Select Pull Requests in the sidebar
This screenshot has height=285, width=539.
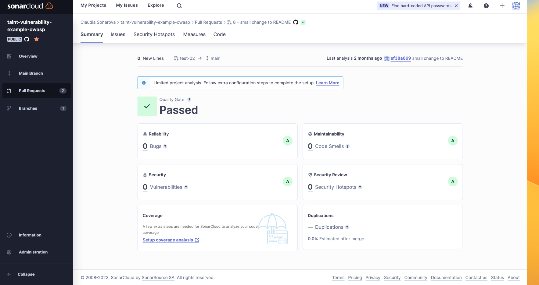pyautogui.click(x=37, y=91)
